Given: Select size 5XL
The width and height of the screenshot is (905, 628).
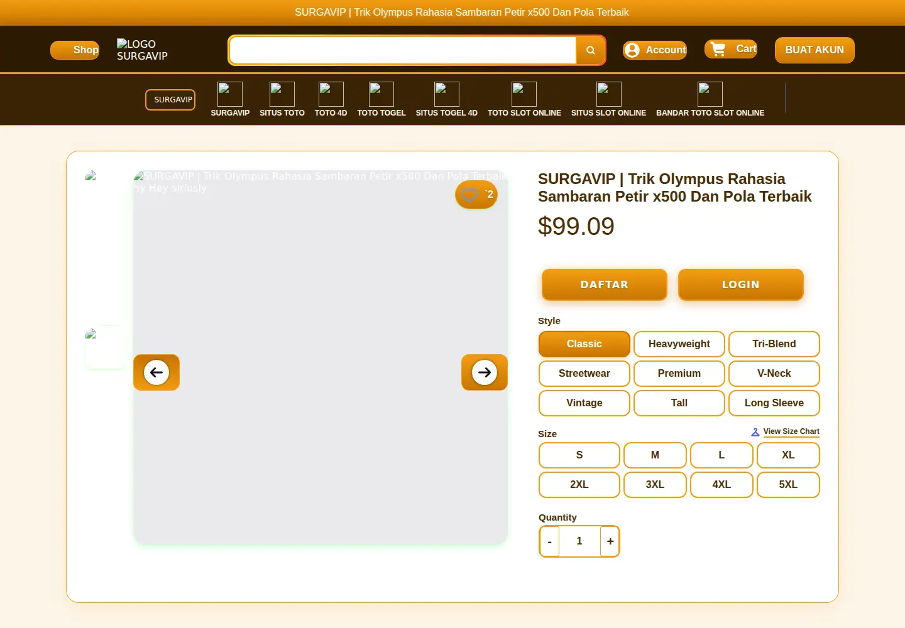Looking at the screenshot, I should (x=788, y=485).
